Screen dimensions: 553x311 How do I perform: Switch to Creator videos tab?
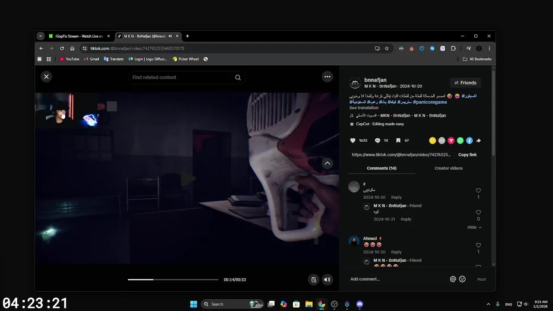448,168
